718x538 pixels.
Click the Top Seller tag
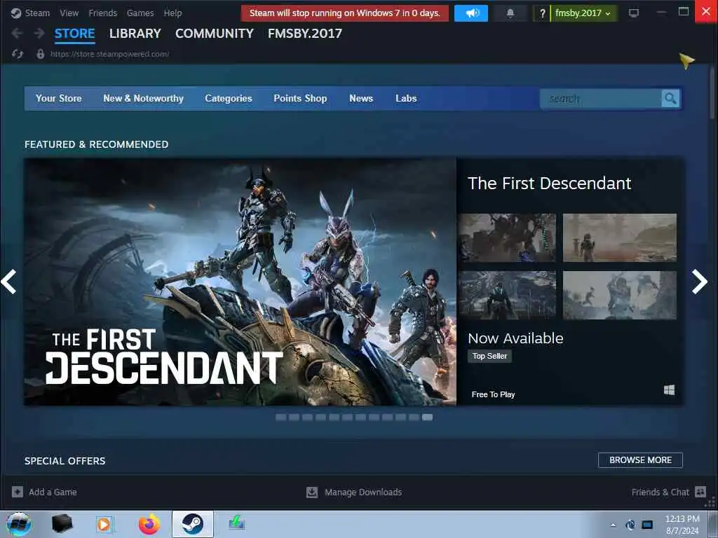(489, 356)
